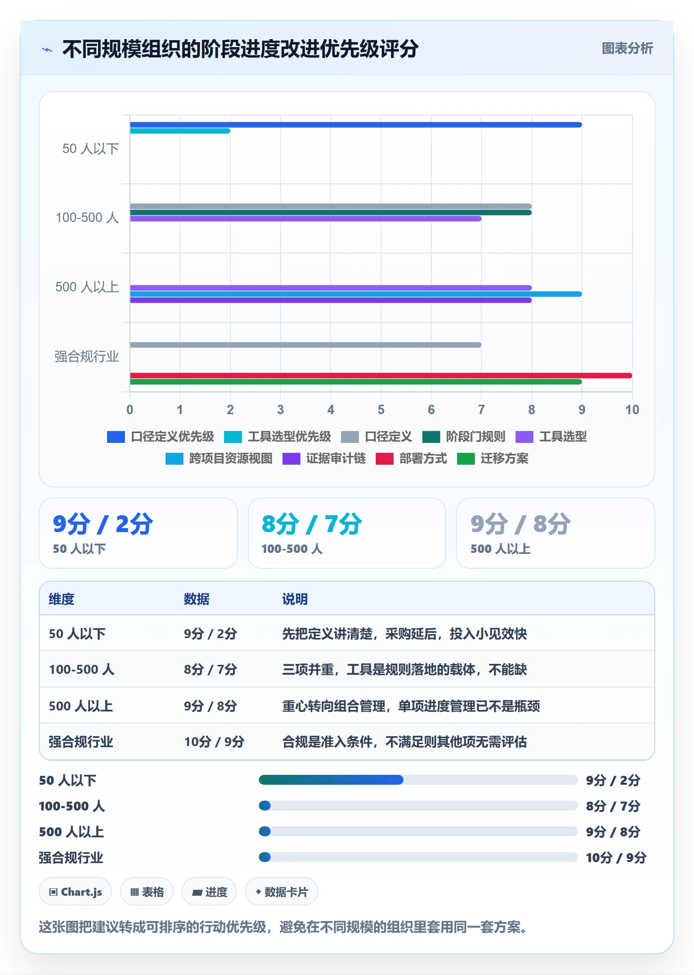Screen dimensions: 694x975
Task: Open the 9分 / 8分 data card
Action: click(x=556, y=533)
